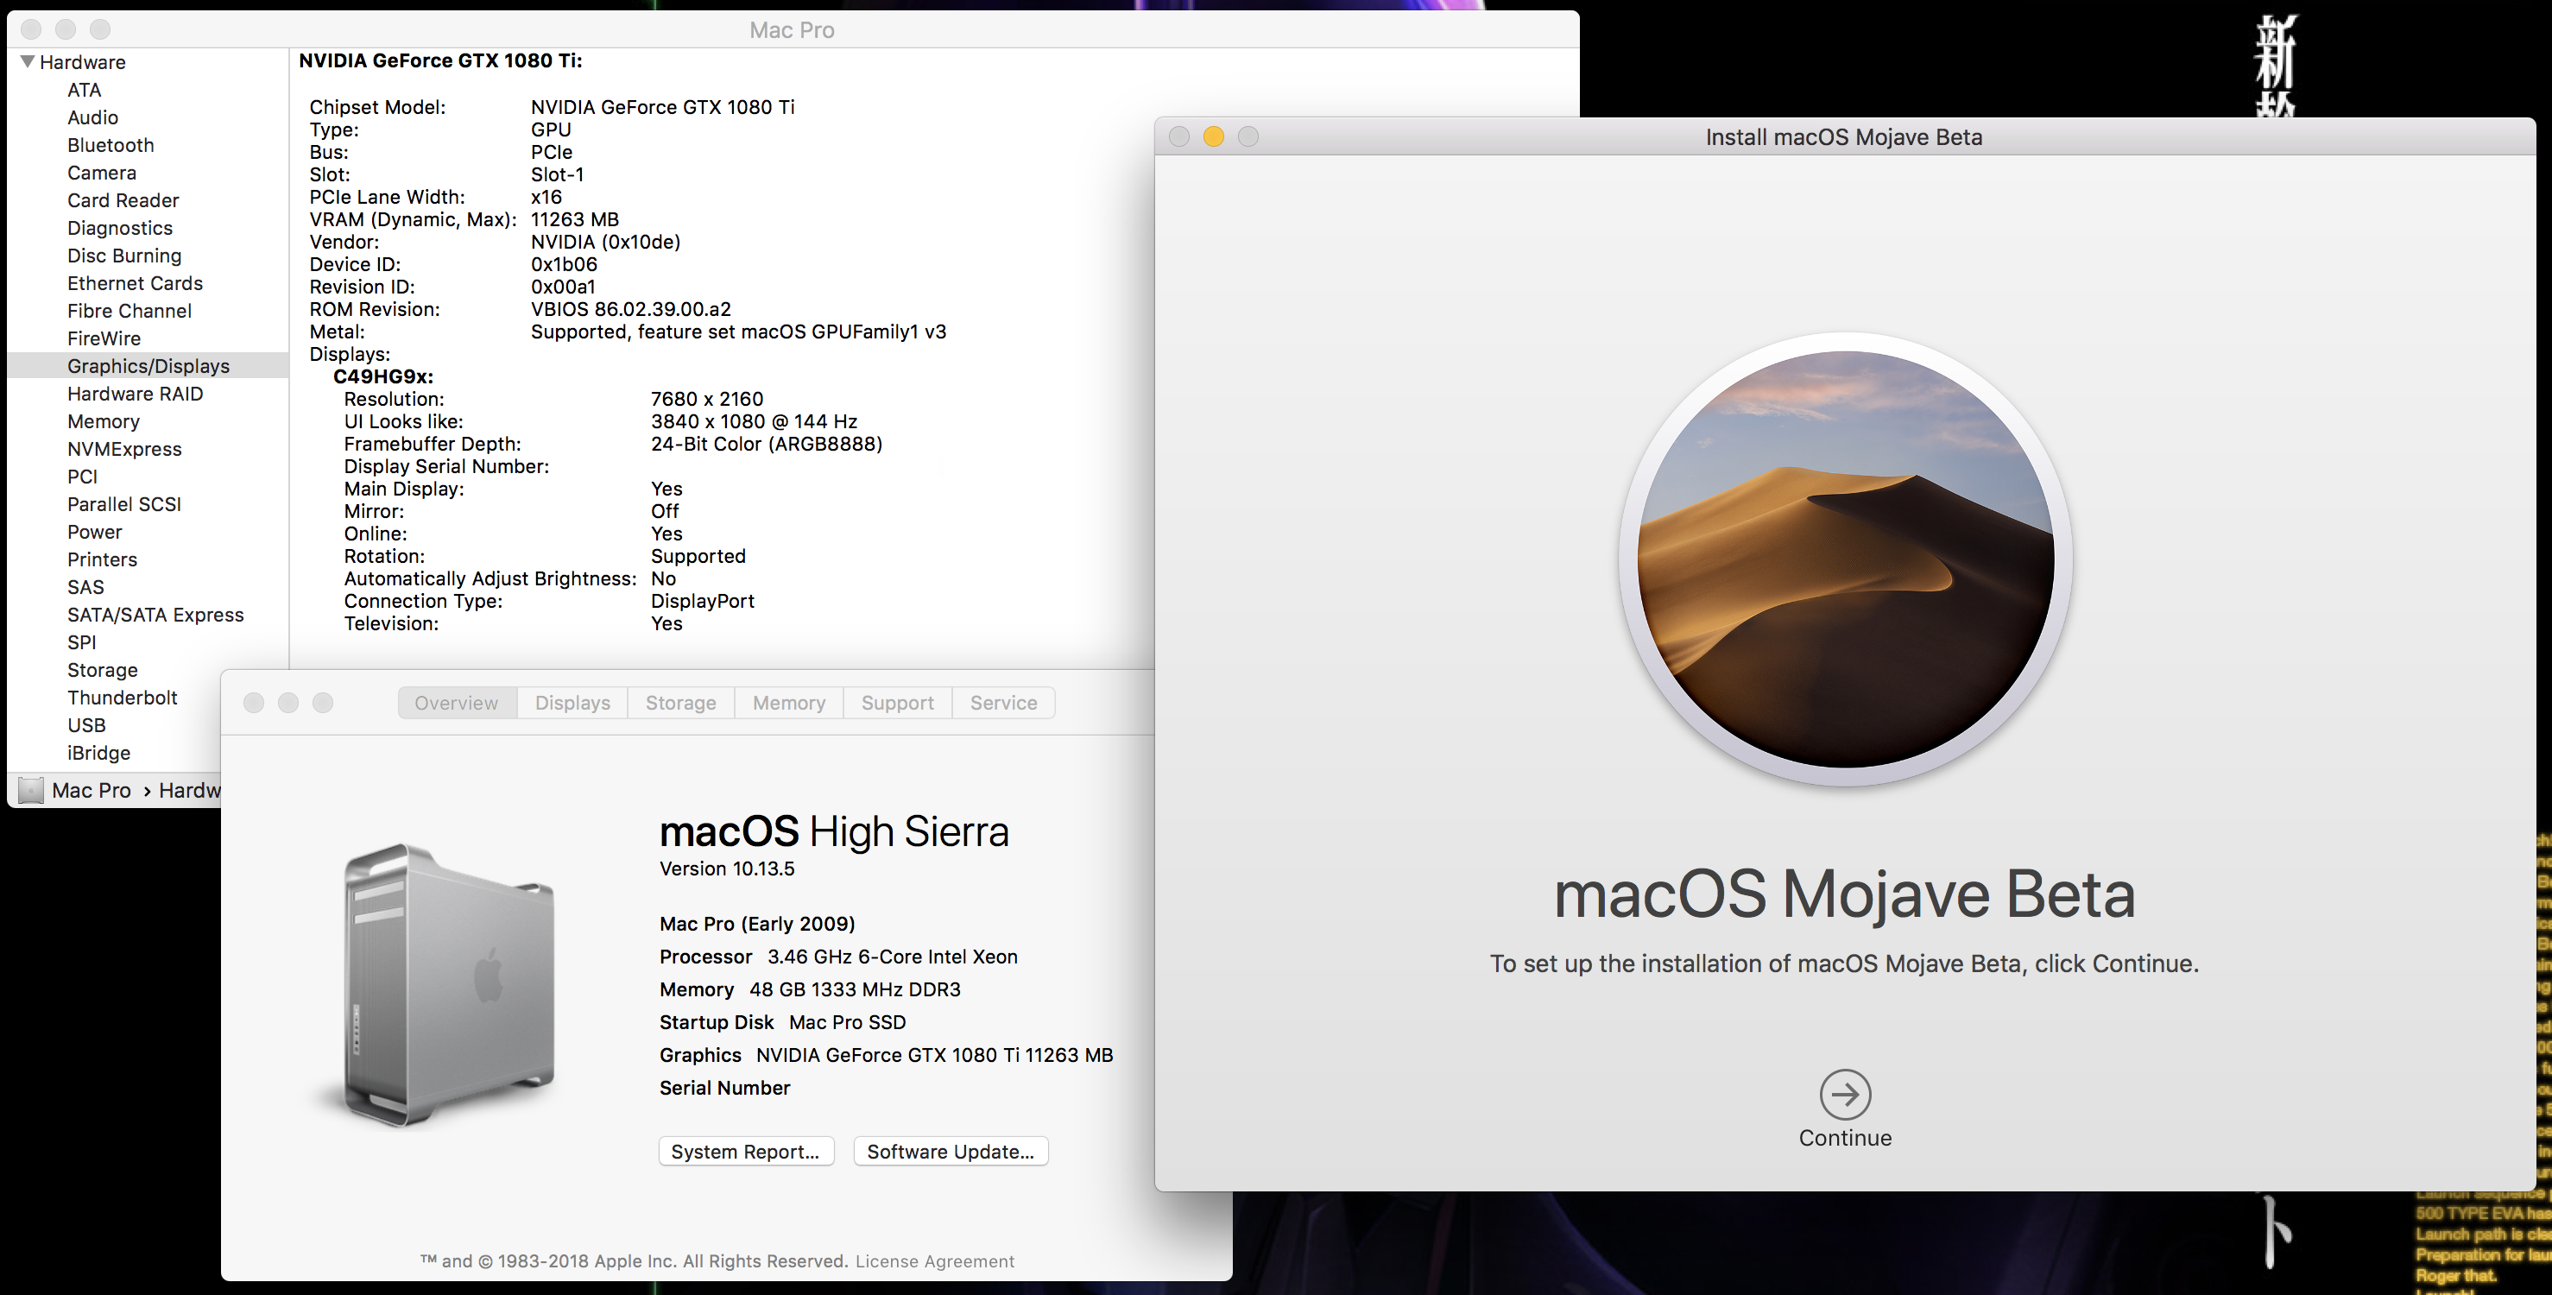This screenshot has height=1295, width=2552.
Task: Open the Support tab
Action: 897,703
